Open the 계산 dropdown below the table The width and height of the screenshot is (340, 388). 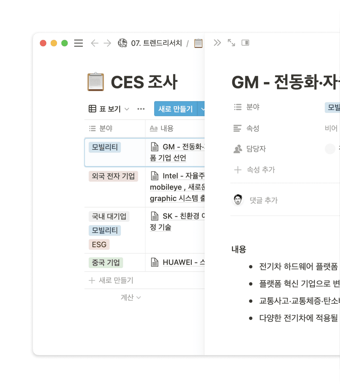(x=131, y=297)
